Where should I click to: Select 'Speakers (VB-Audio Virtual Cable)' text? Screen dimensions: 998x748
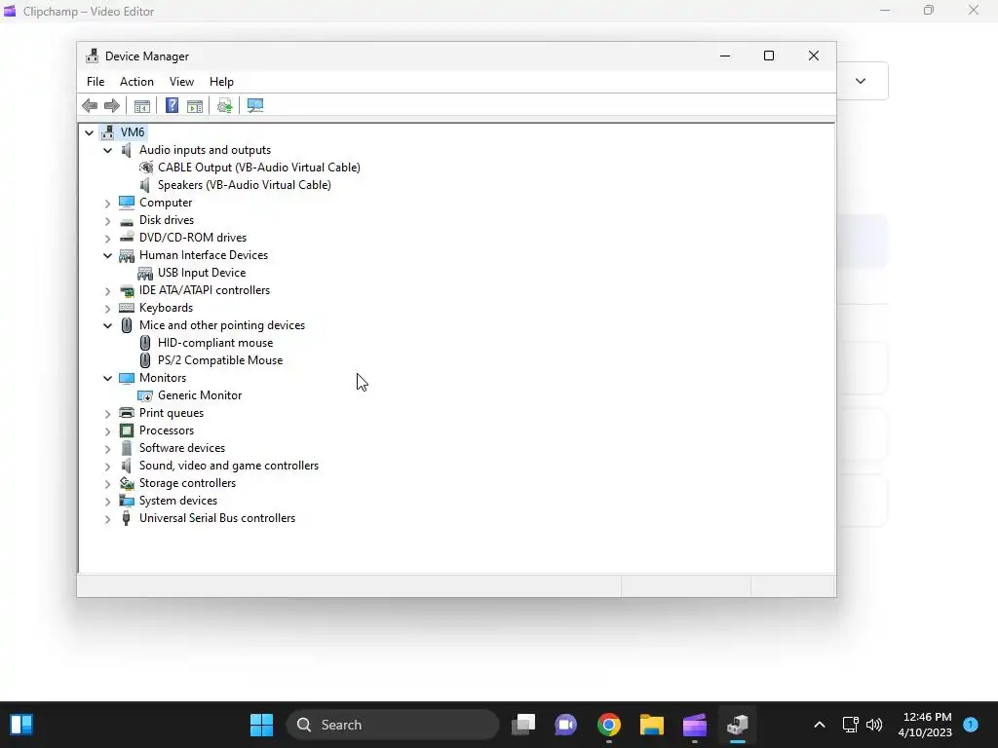245,185
